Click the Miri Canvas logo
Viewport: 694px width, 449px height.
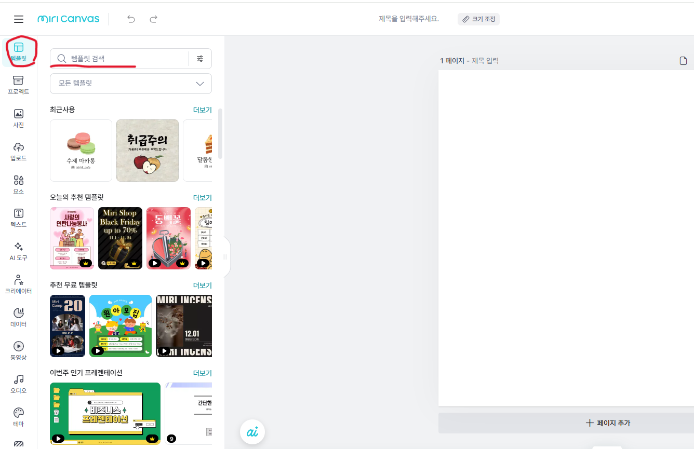[x=69, y=19]
